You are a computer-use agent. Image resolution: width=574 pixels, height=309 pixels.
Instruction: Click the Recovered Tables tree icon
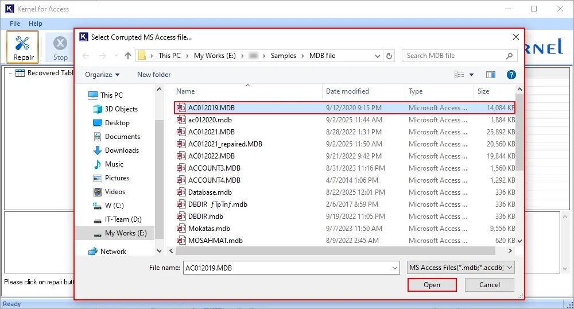coord(20,73)
